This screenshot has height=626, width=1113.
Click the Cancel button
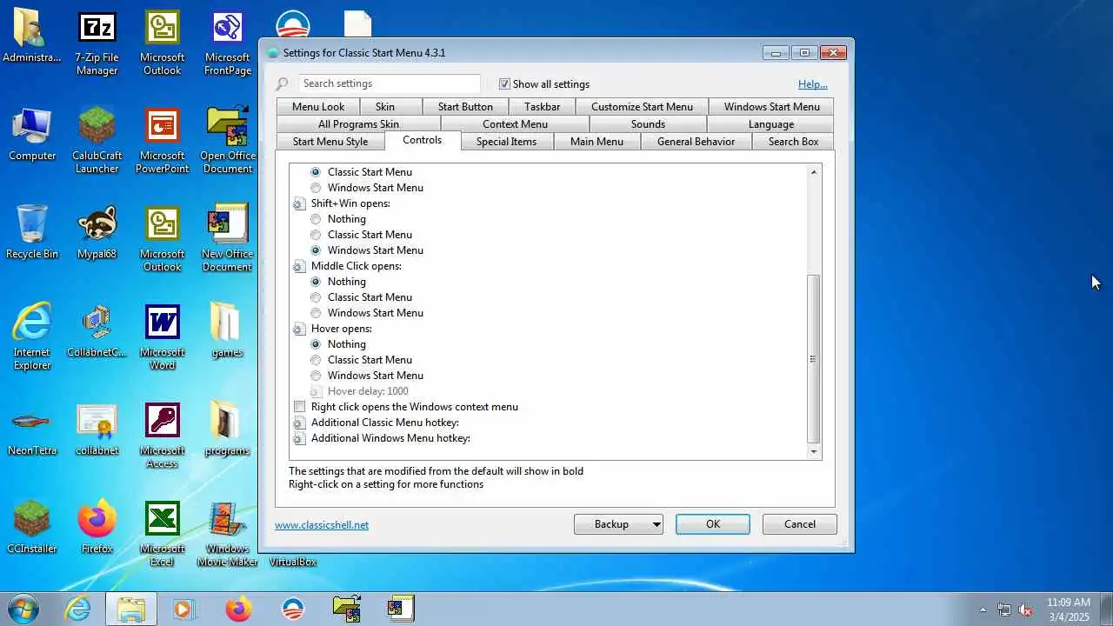[x=800, y=524]
